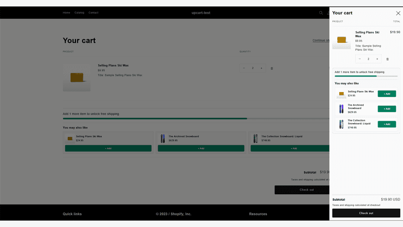Remove item using cart page trash icon
This screenshot has height=227, width=403.
pyautogui.click(x=272, y=69)
